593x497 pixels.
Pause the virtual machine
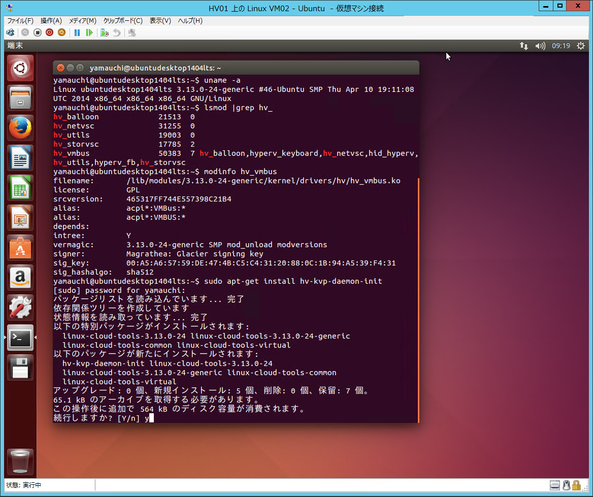coord(77,32)
